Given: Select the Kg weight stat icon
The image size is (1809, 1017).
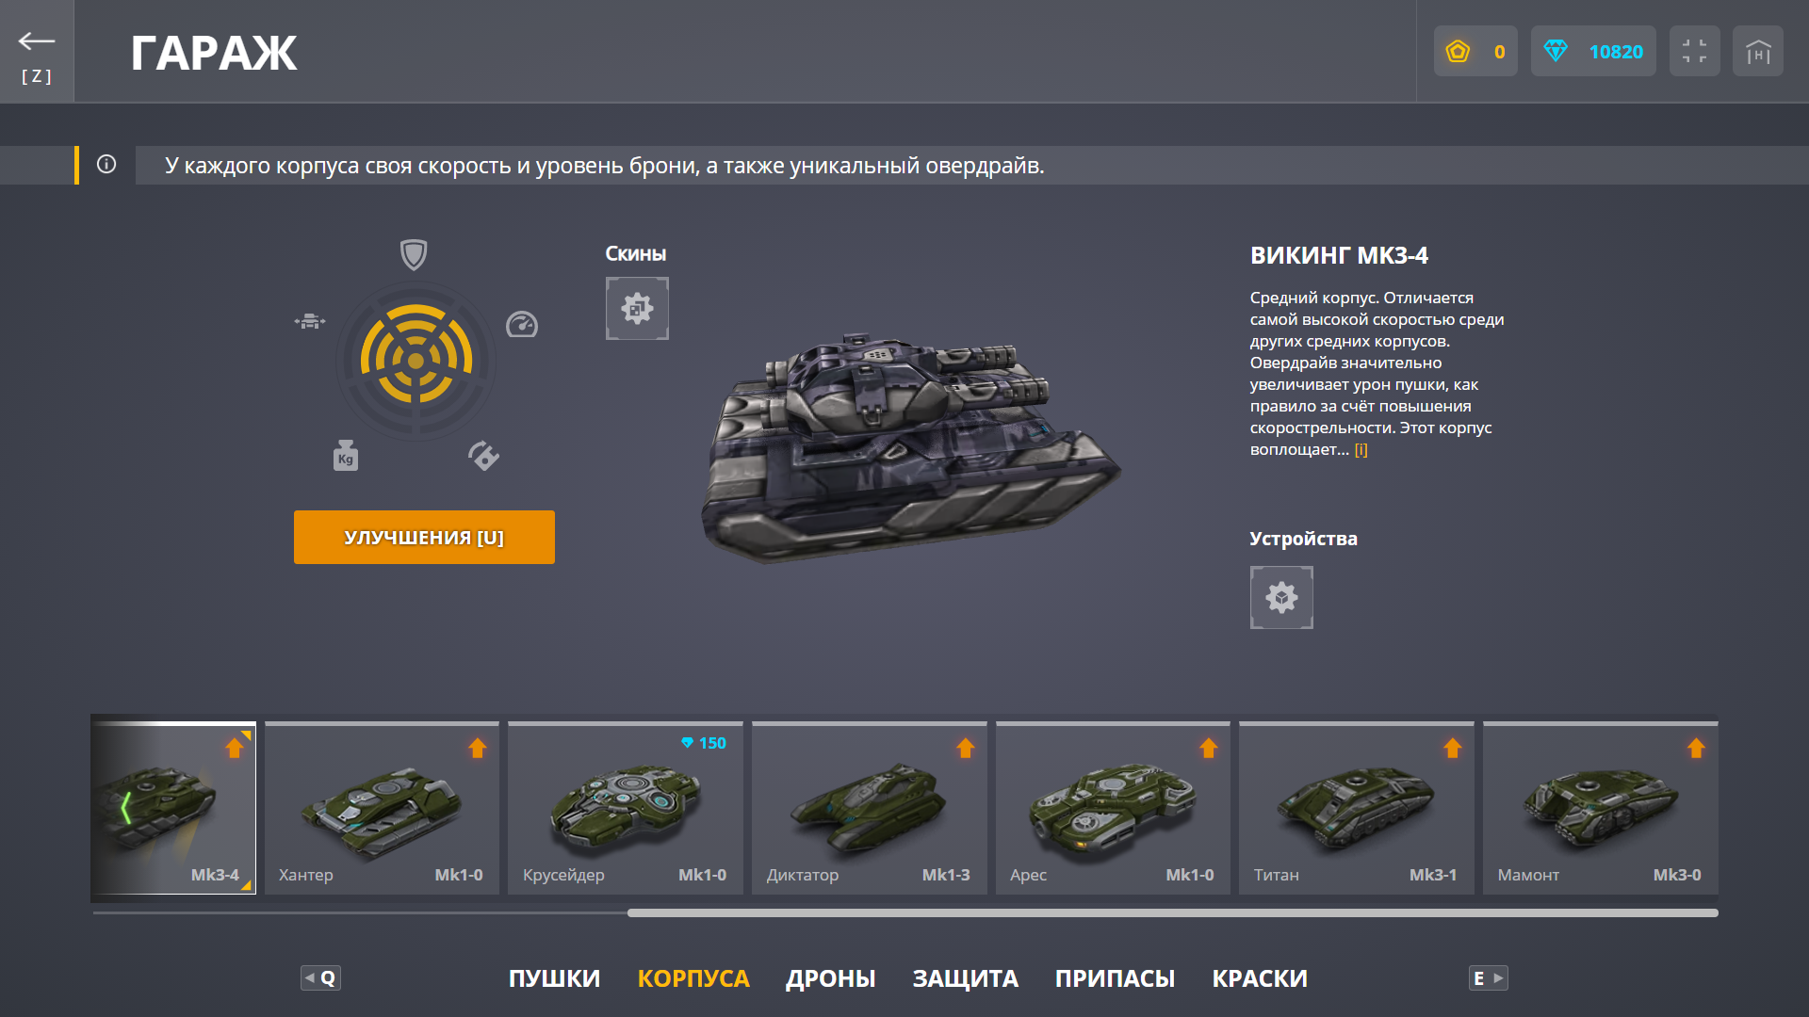Looking at the screenshot, I should click(346, 456).
